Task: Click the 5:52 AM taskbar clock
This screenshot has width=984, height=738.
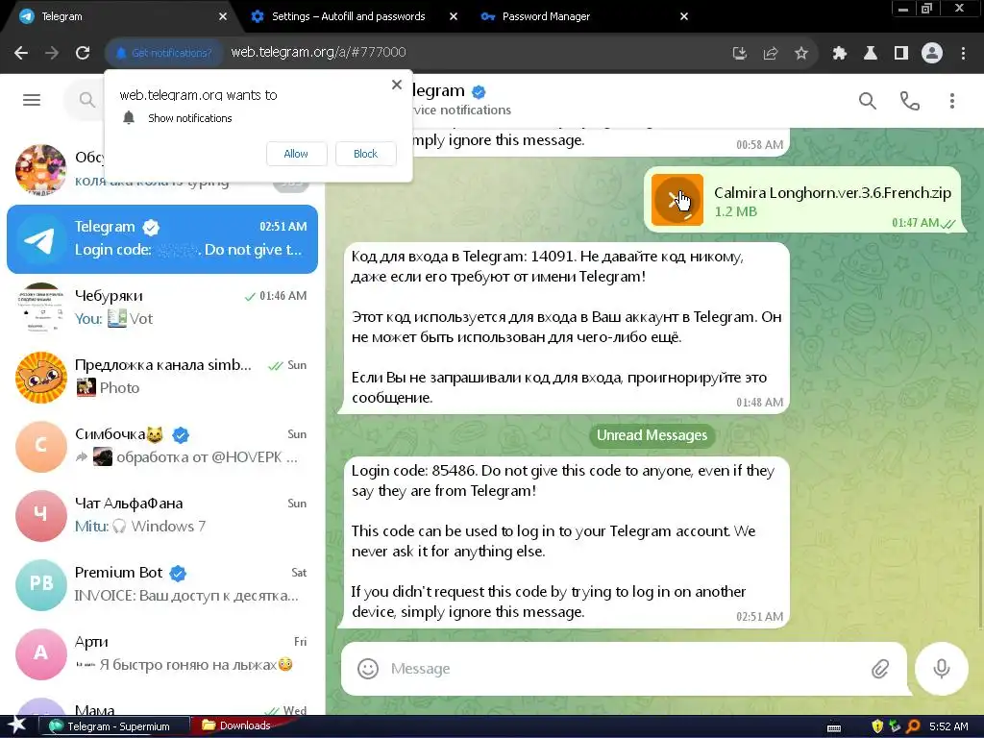Action: pyautogui.click(x=948, y=726)
